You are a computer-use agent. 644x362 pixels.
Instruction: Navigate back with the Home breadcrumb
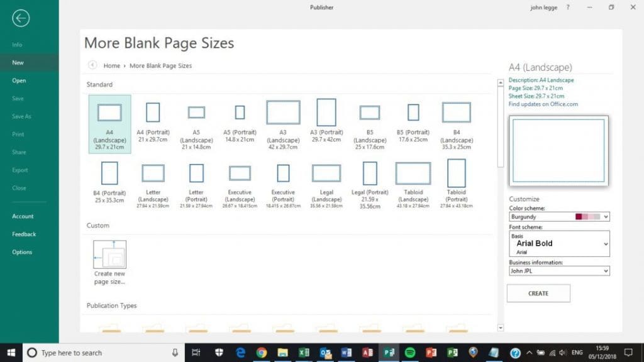point(112,65)
